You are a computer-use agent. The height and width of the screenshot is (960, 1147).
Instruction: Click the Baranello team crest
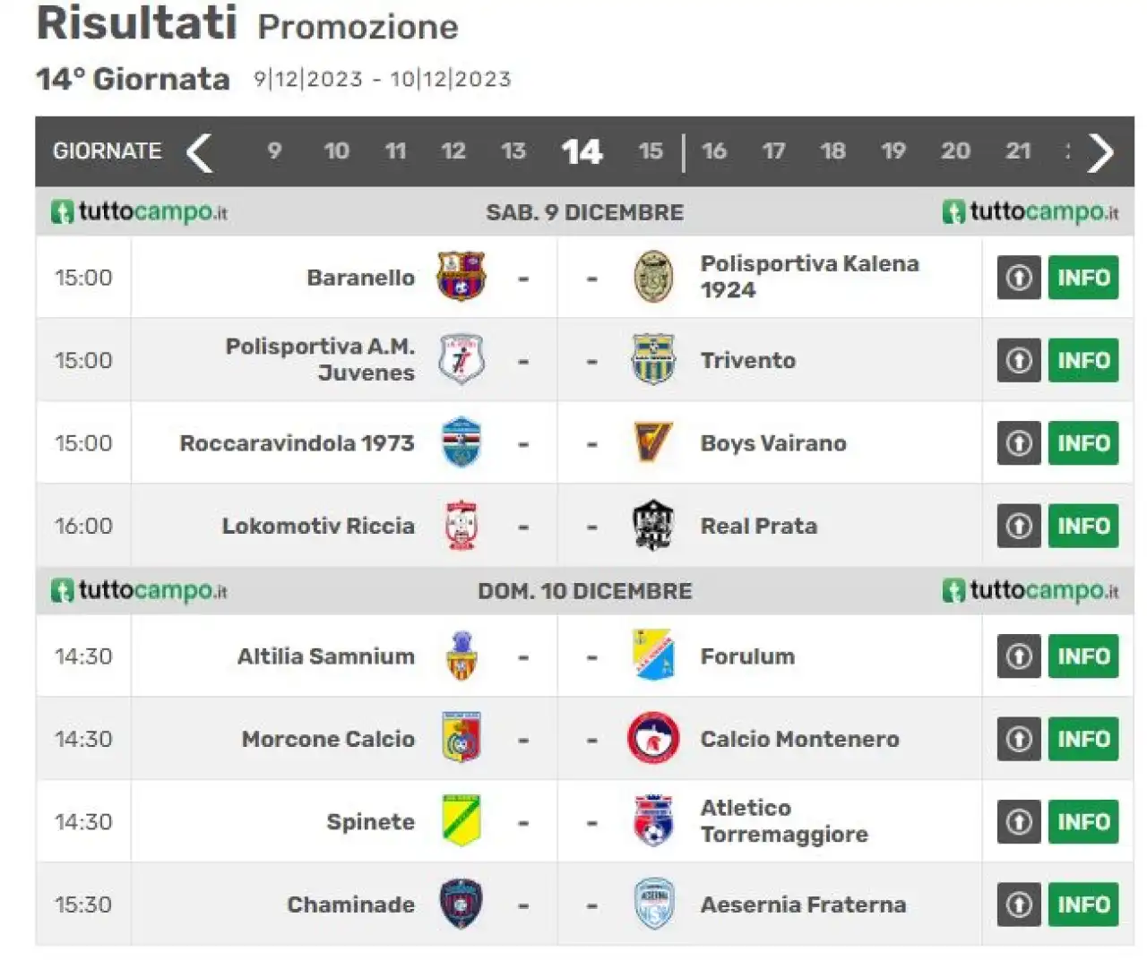(461, 277)
